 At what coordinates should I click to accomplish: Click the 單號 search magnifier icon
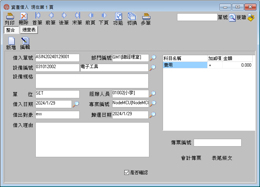pos(232,18)
